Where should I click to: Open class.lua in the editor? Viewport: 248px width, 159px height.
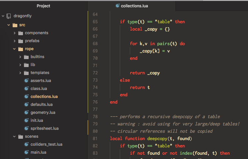point(39,89)
